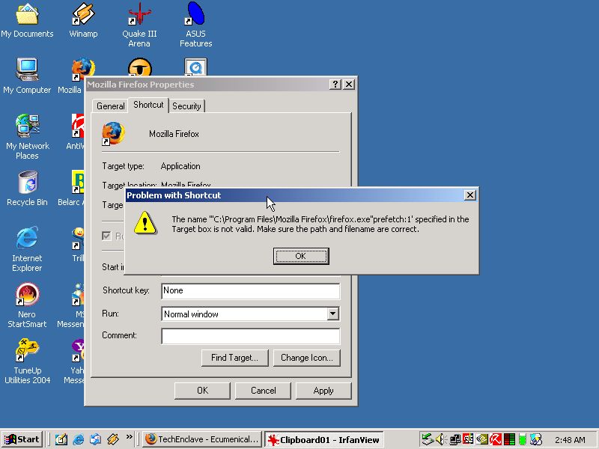Click OK in the Problem with Shortcut dialog

(300, 256)
